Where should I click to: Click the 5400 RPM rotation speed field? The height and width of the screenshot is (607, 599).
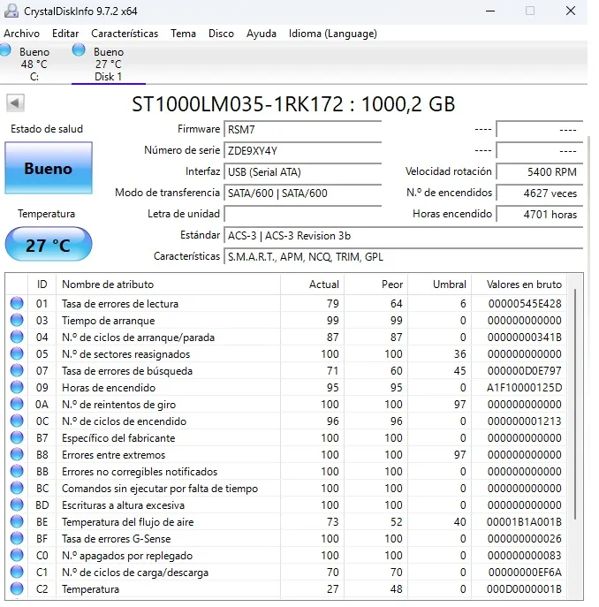[540, 172]
